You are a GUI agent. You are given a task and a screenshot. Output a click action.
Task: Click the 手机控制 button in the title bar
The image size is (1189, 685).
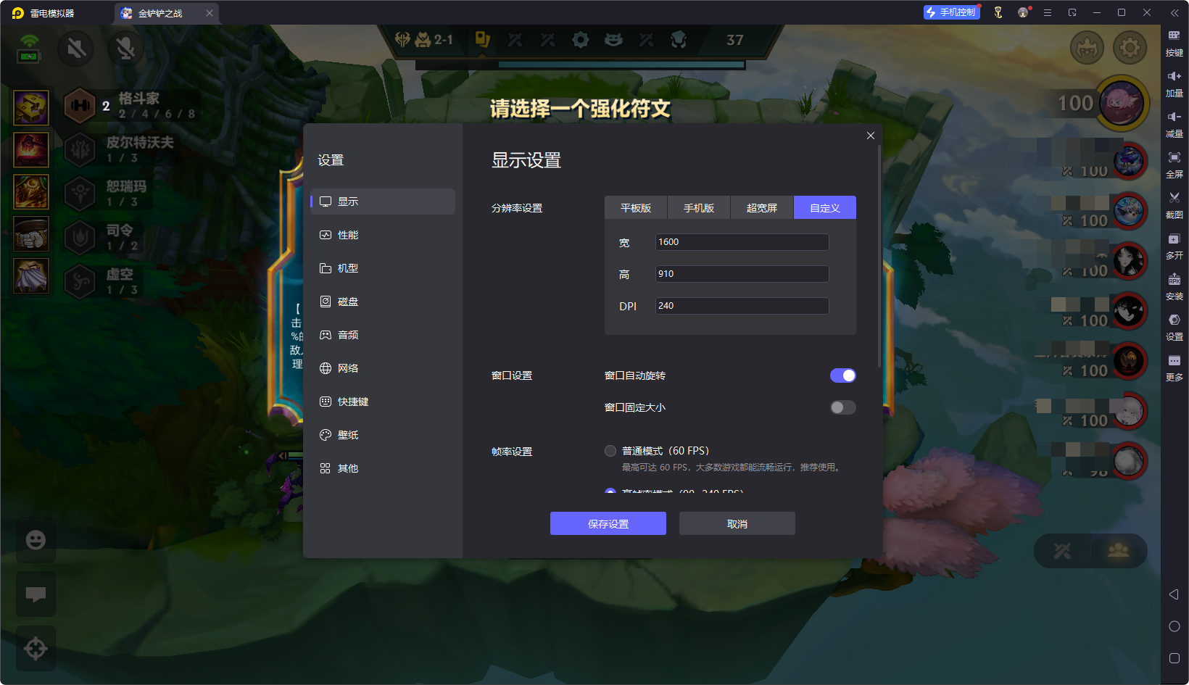(x=951, y=12)
